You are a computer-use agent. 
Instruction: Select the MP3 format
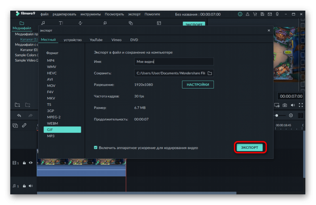[x=51, y=136]
